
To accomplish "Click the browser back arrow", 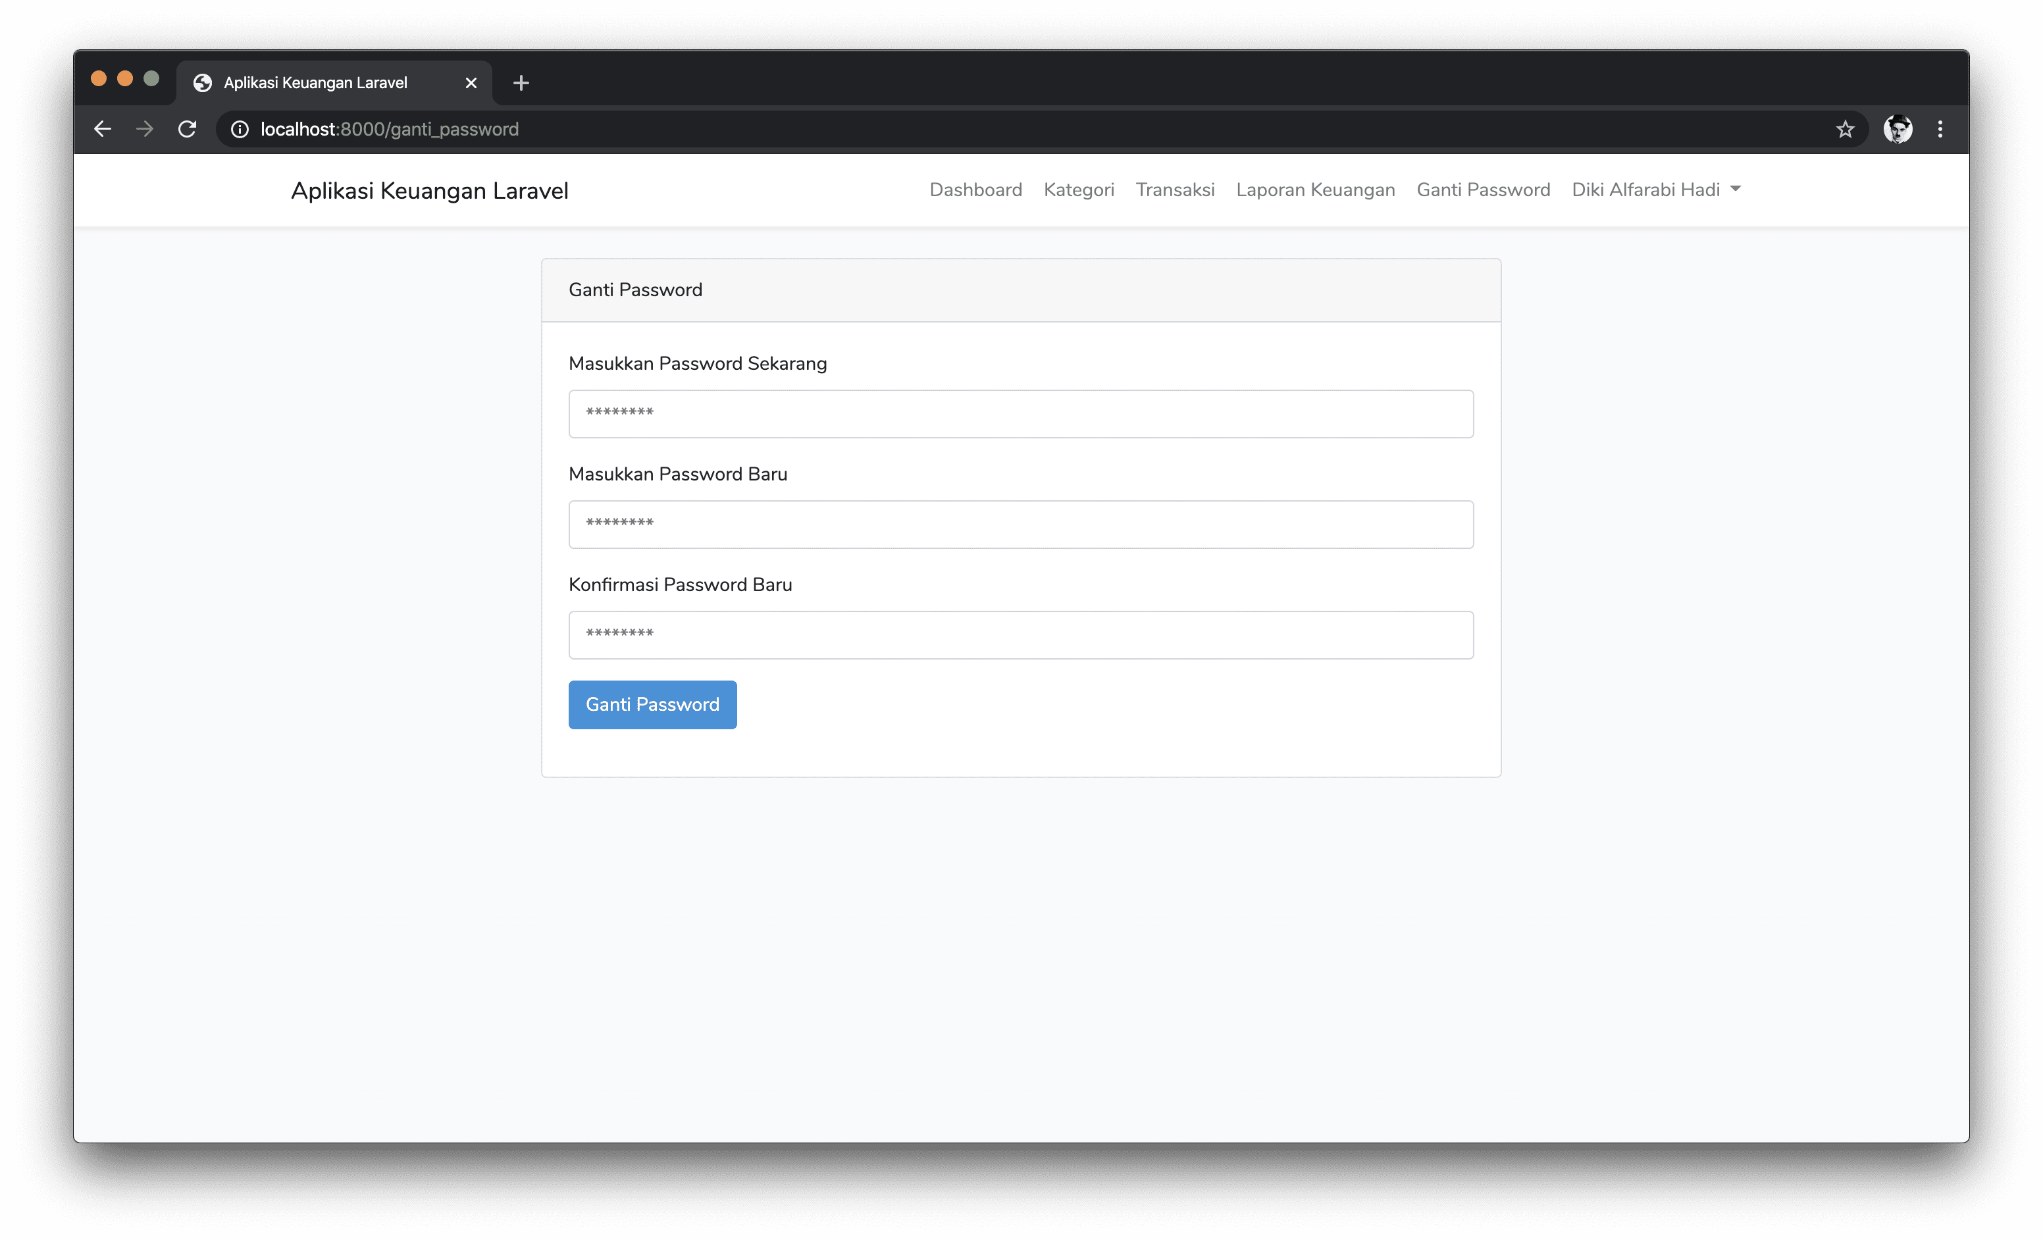I will tap(103, 129).
